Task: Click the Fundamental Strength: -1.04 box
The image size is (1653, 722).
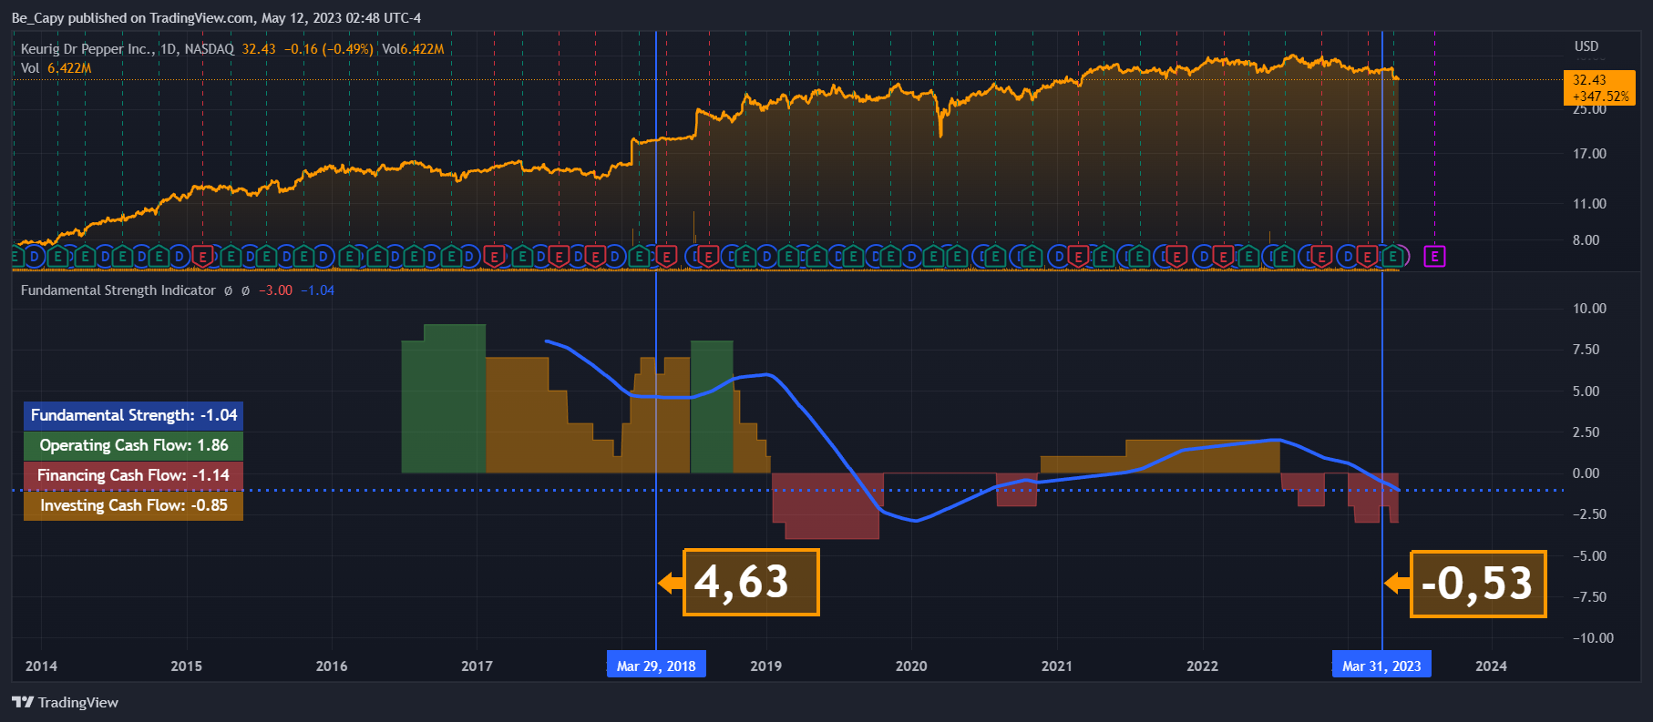Action: tap(133, 415)
